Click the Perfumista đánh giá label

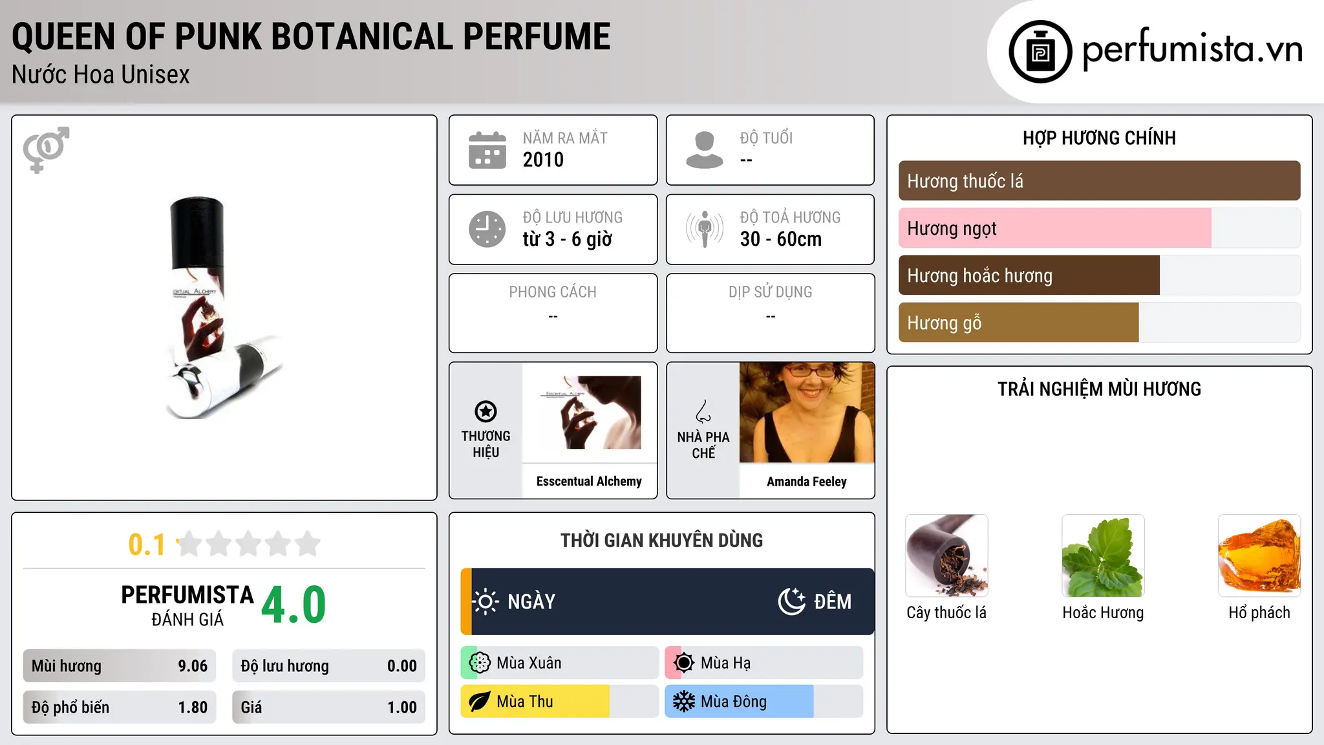(x=187, y=606)
